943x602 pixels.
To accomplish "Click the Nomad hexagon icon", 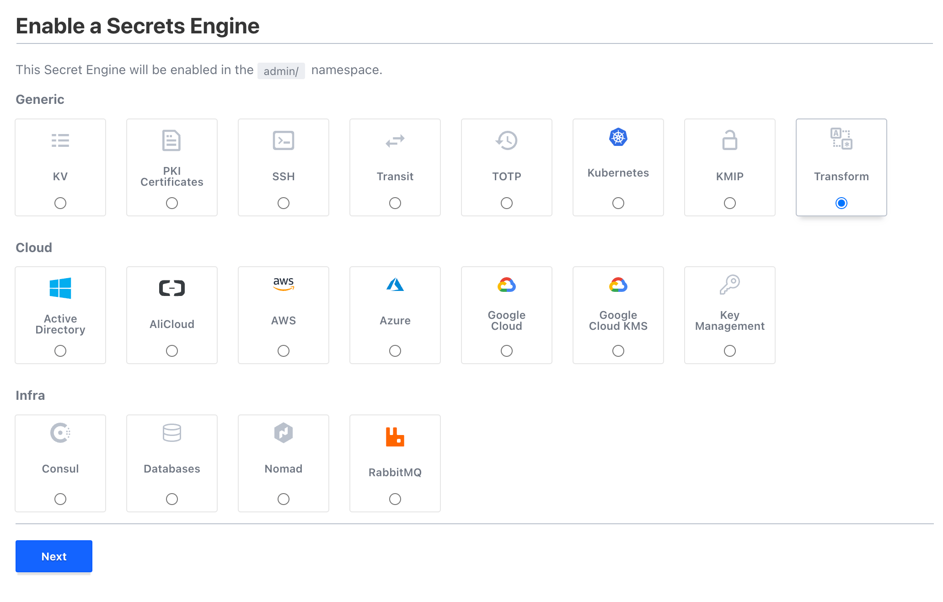I will click(x=283, y=433).
